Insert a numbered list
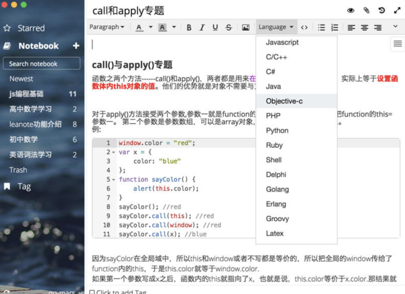Viewport: 405px width, 294px height. click(x=334, y=27)
